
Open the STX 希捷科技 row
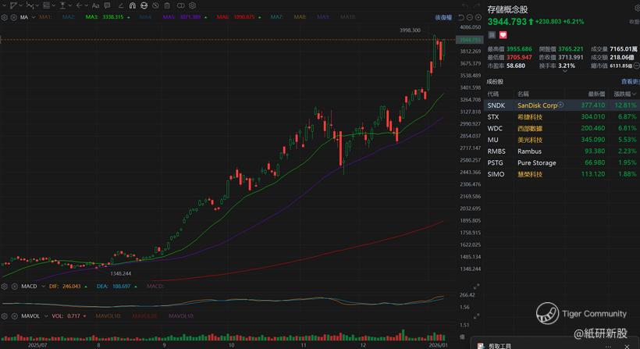click(x=562, y=117)
